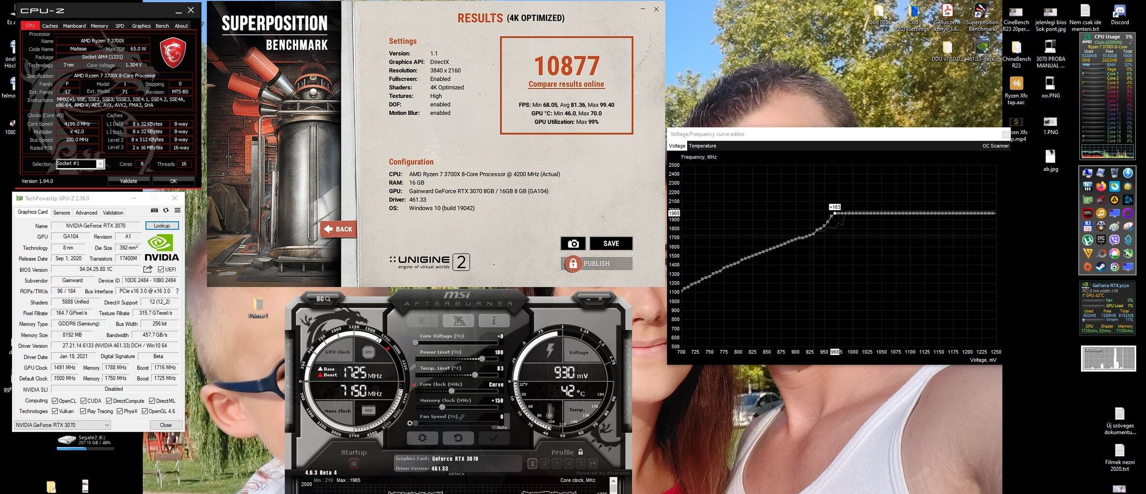1146x494 pixels.
Task: Click the Power Limit slider handle
Action: pyautogui.click(x=482, y=359)
